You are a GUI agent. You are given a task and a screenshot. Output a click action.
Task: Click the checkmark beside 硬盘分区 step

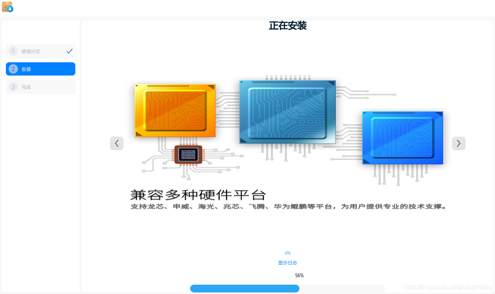tap(69, 51)
